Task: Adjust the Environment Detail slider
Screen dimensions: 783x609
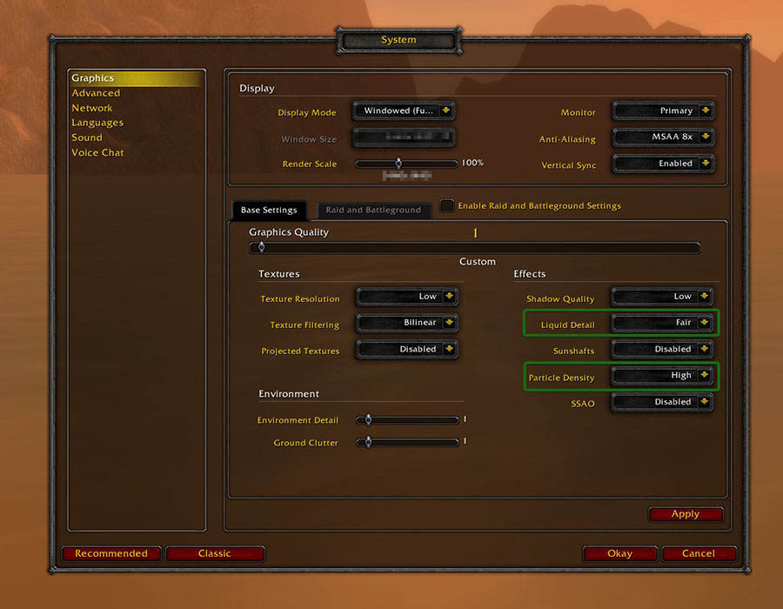Action: click(x=407, y=420)
